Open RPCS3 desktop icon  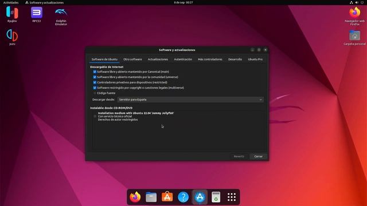coord(37,14)
